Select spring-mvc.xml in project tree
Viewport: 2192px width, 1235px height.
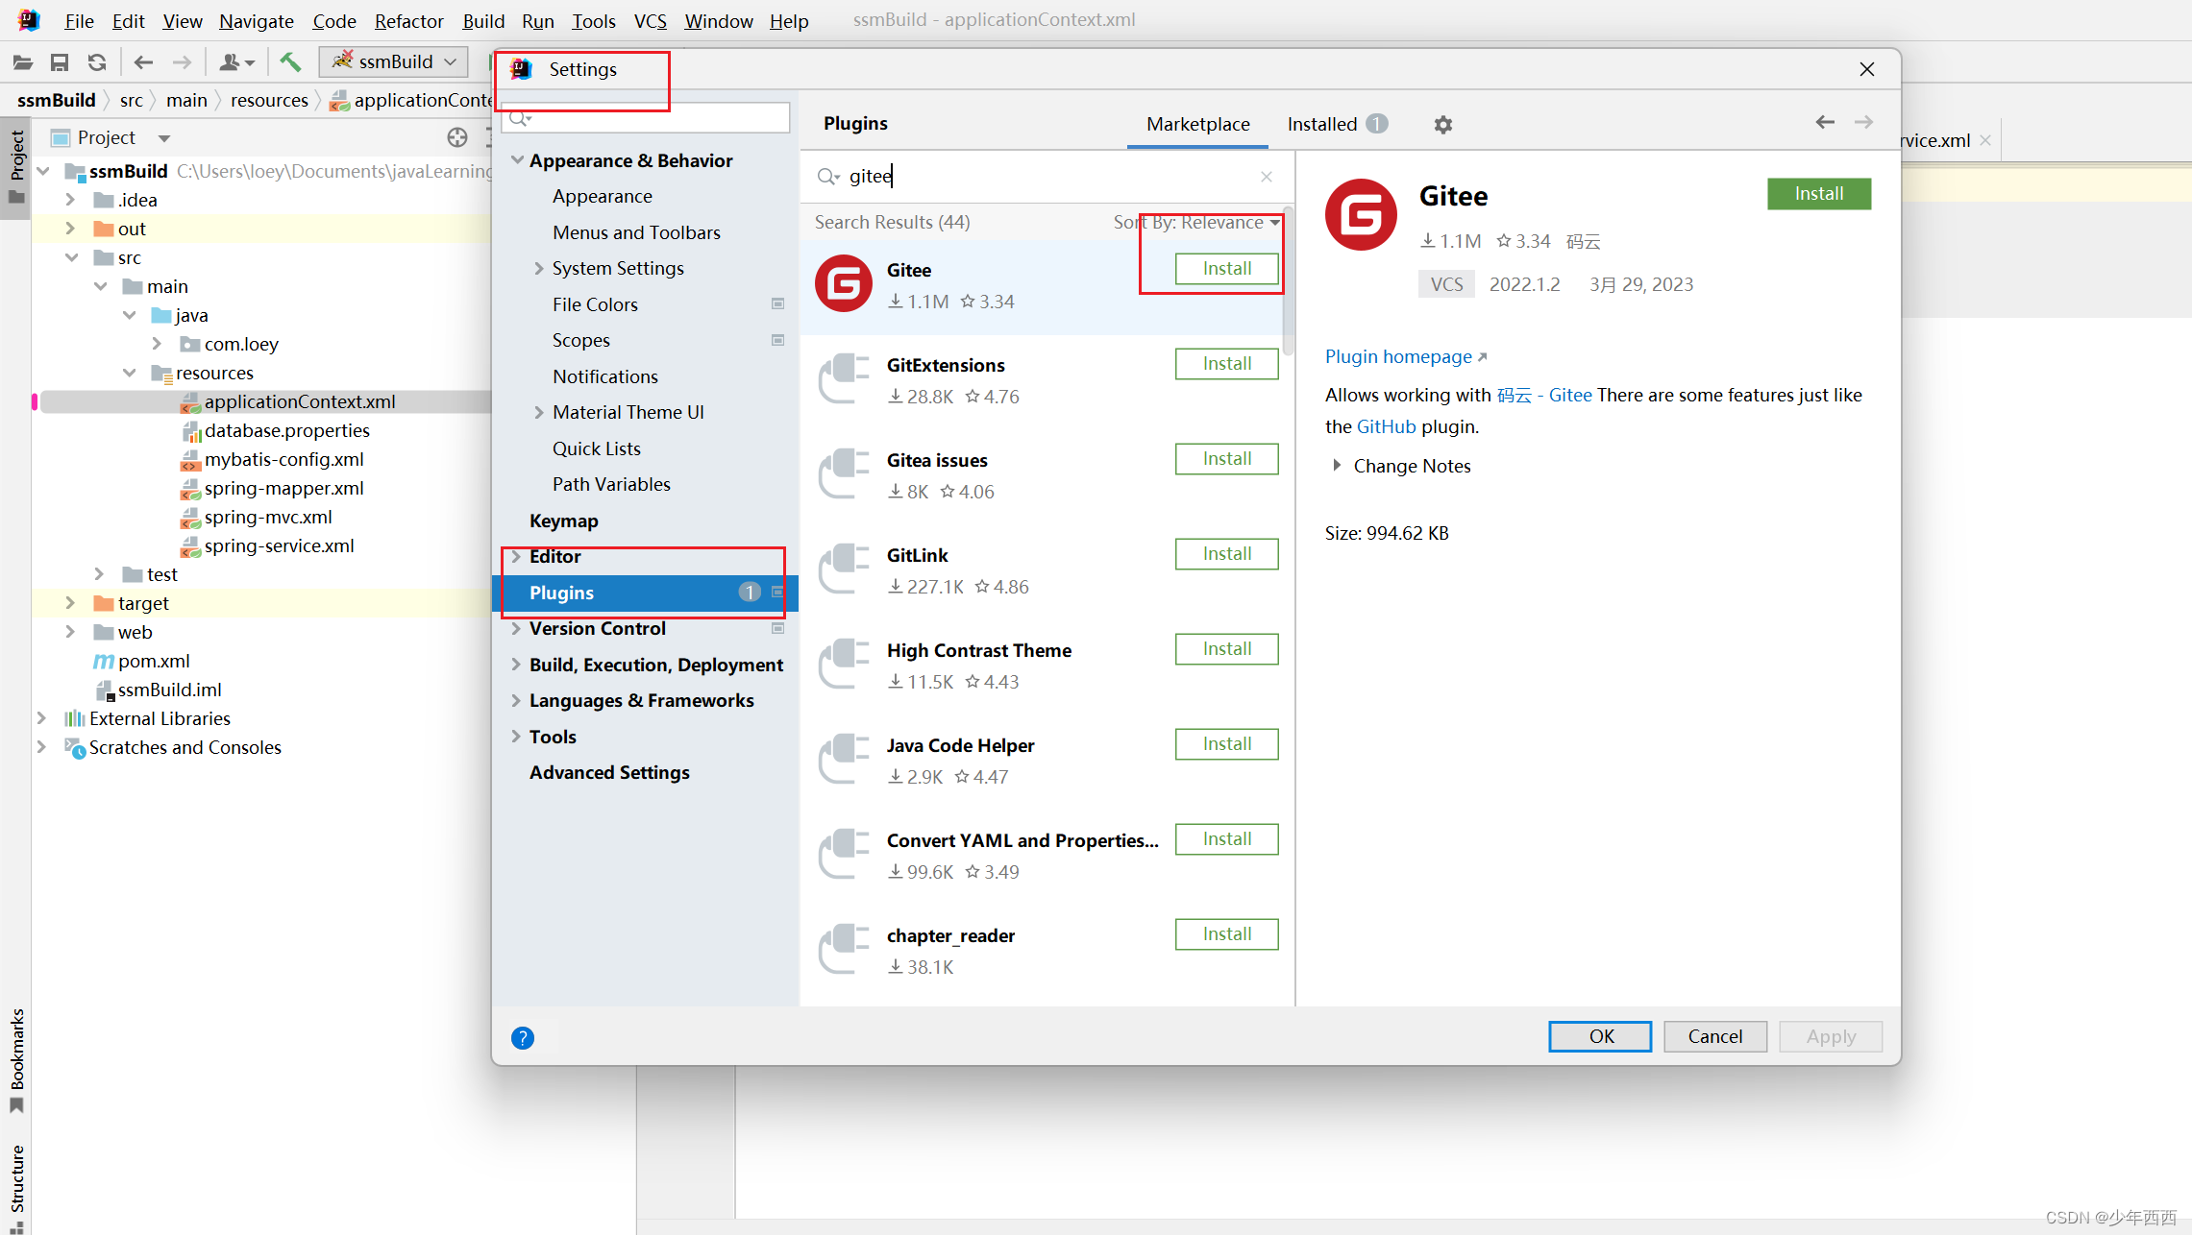point(268,517)
